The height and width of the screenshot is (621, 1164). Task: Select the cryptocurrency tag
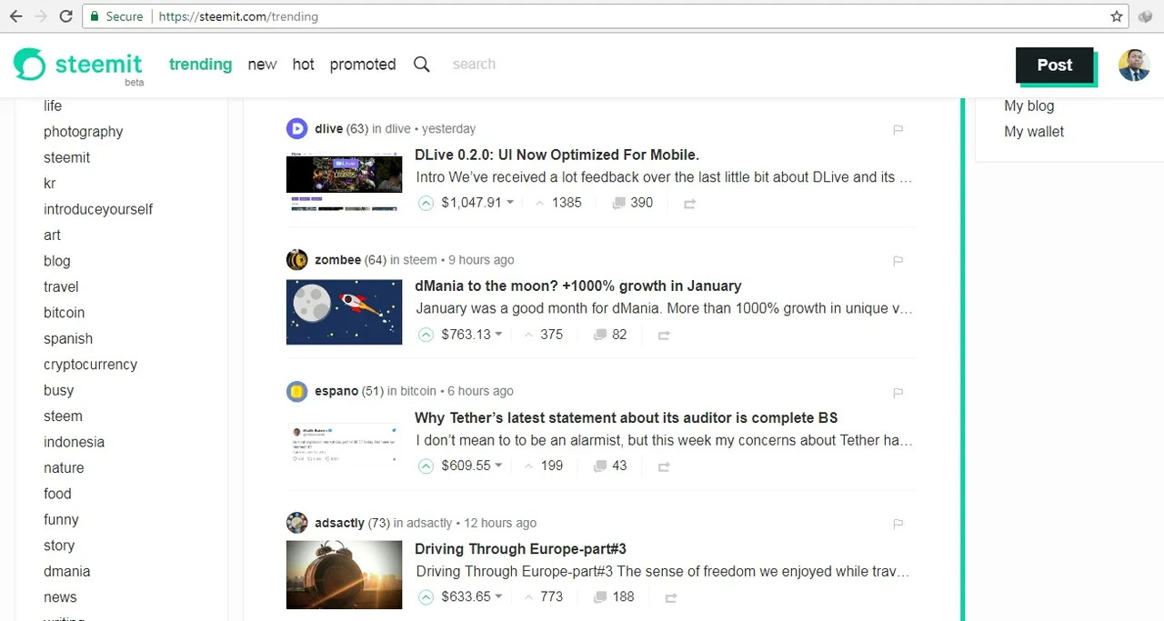pos(90,365)
